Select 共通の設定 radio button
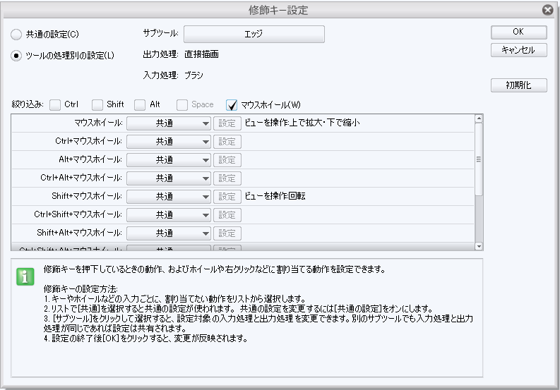The width and height of the screenshot is (560, 390). point(16,34)
